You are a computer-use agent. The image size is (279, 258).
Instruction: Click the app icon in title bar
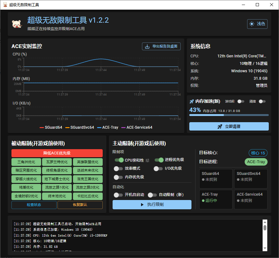[5, 5]
